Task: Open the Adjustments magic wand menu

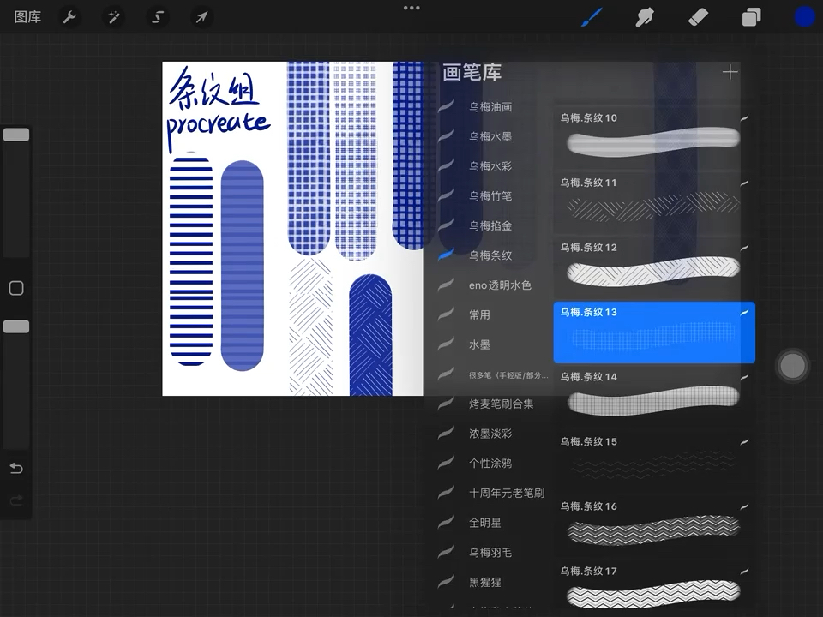Action: [x=114, y=17]
